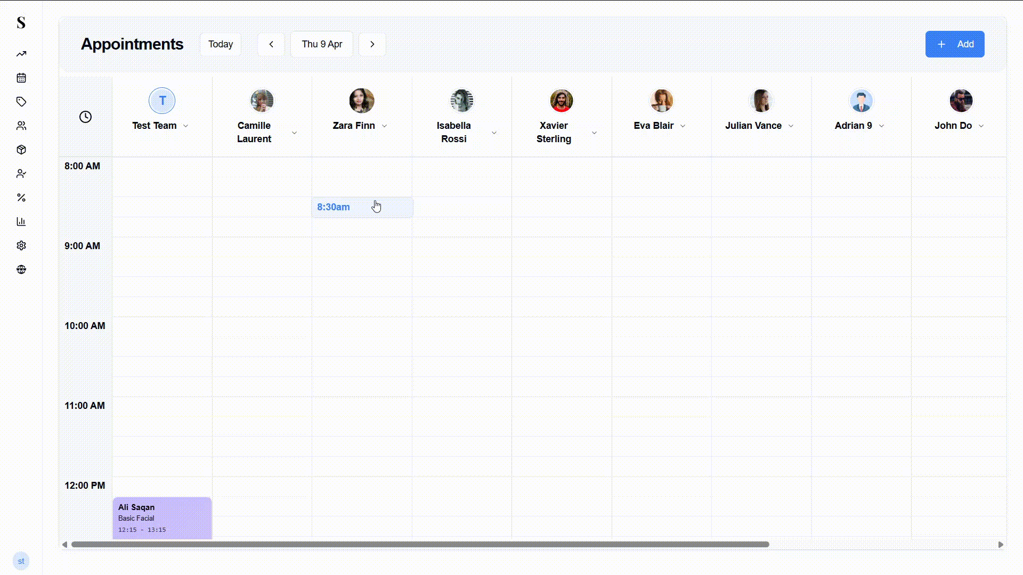Screen dimensions: 1023x575
Task: Click the Today button
Action: pos(220,44)
